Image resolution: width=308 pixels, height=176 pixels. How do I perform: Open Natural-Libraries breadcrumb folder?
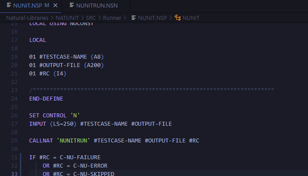(27, 18)
